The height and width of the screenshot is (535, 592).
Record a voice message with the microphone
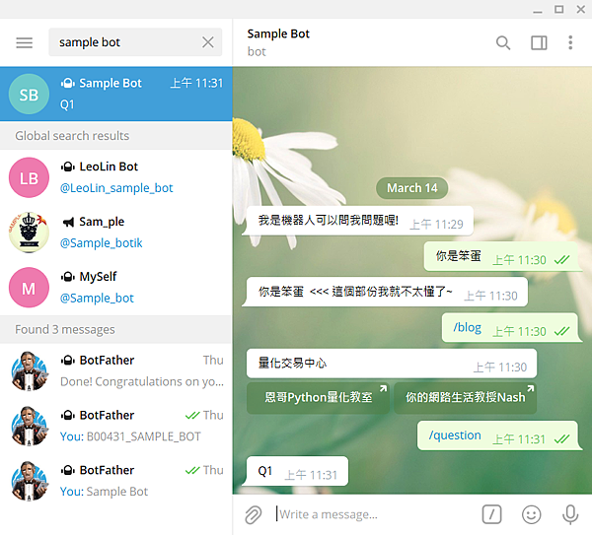570,514
